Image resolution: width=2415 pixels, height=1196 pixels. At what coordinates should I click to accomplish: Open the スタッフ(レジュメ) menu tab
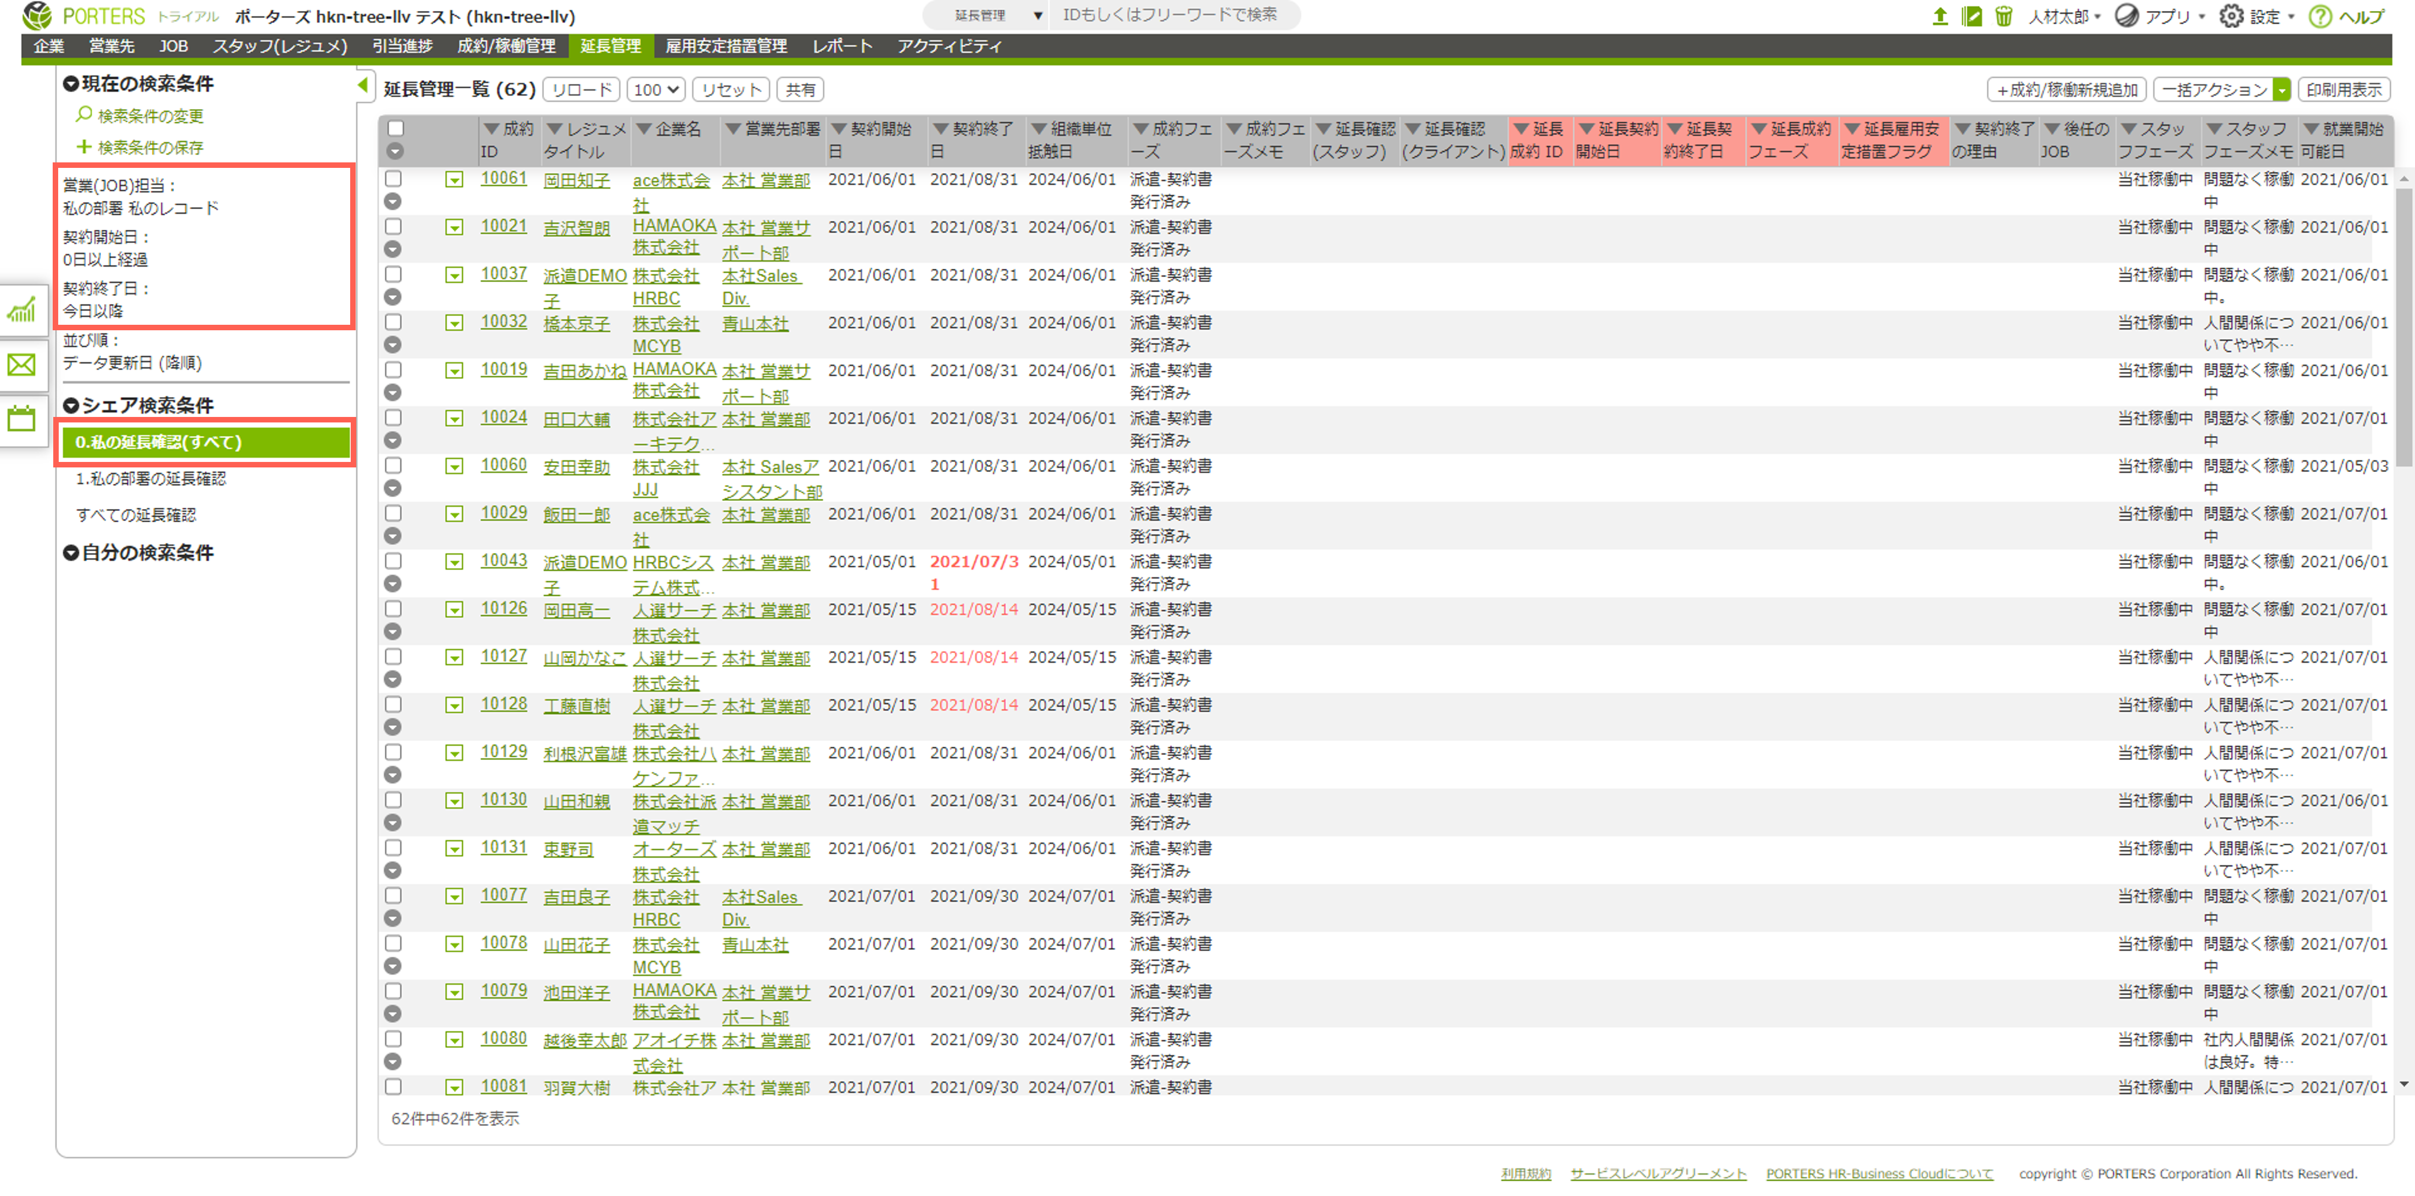click(279, 46)
